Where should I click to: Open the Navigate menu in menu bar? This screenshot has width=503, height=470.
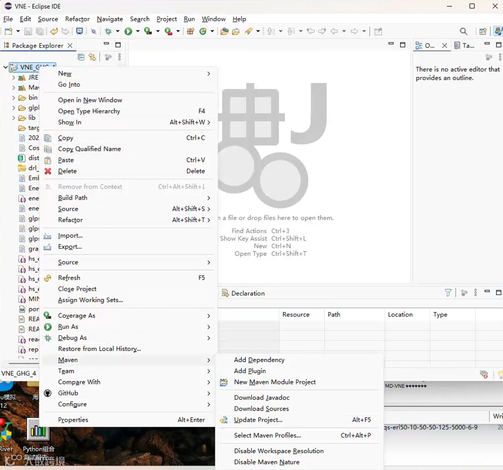[110, 19]
